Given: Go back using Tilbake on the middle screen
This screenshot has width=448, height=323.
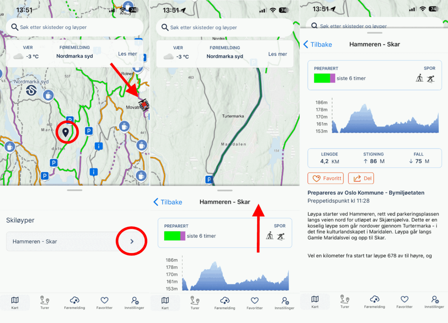Looking at the screenshot, I should [168, 202].
